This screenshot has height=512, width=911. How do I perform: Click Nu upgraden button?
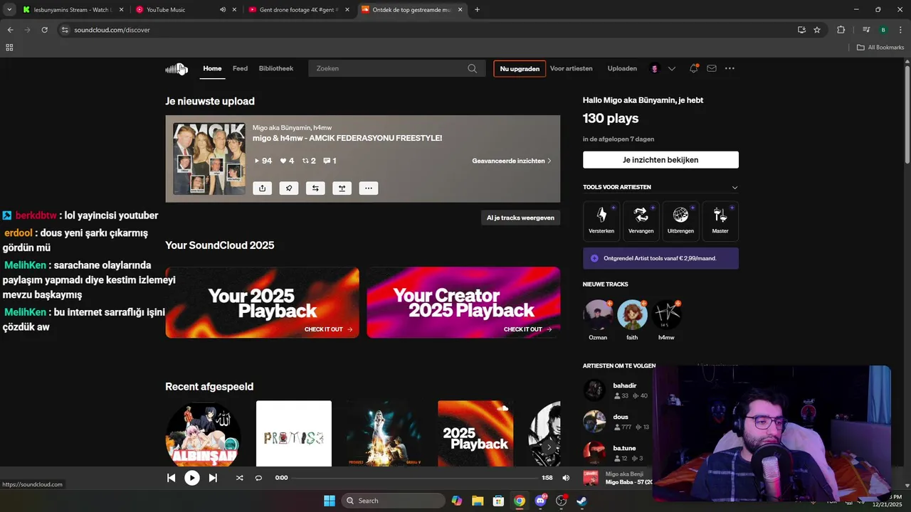pyautogui.click(x=520, y=69)
